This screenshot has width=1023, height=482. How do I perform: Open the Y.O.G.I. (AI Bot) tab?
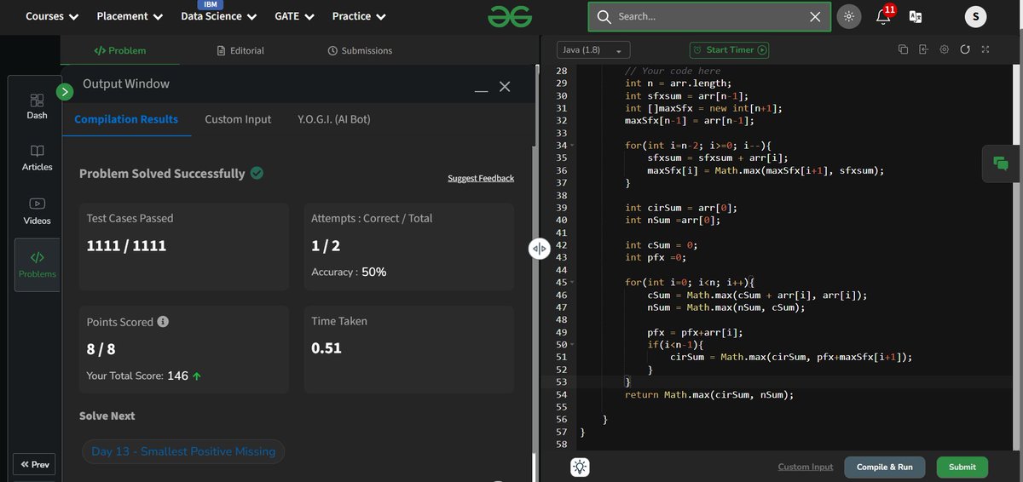click(x=333, y=119)
